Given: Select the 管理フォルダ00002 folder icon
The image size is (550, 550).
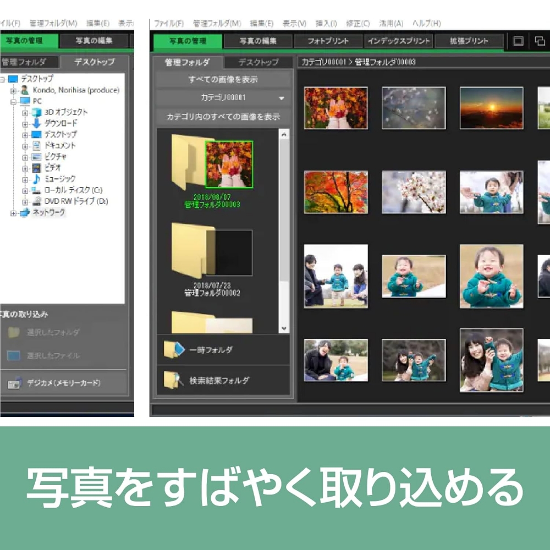Looking at the screenshot, I should click(x=212, y=251).
